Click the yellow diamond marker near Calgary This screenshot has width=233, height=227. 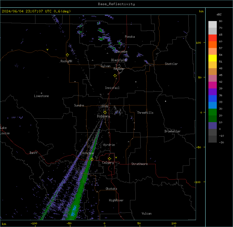(109, 159)
